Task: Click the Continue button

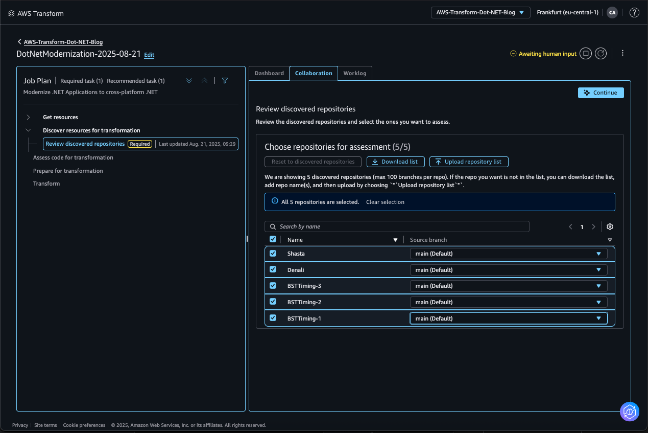Action: [601, 93]
